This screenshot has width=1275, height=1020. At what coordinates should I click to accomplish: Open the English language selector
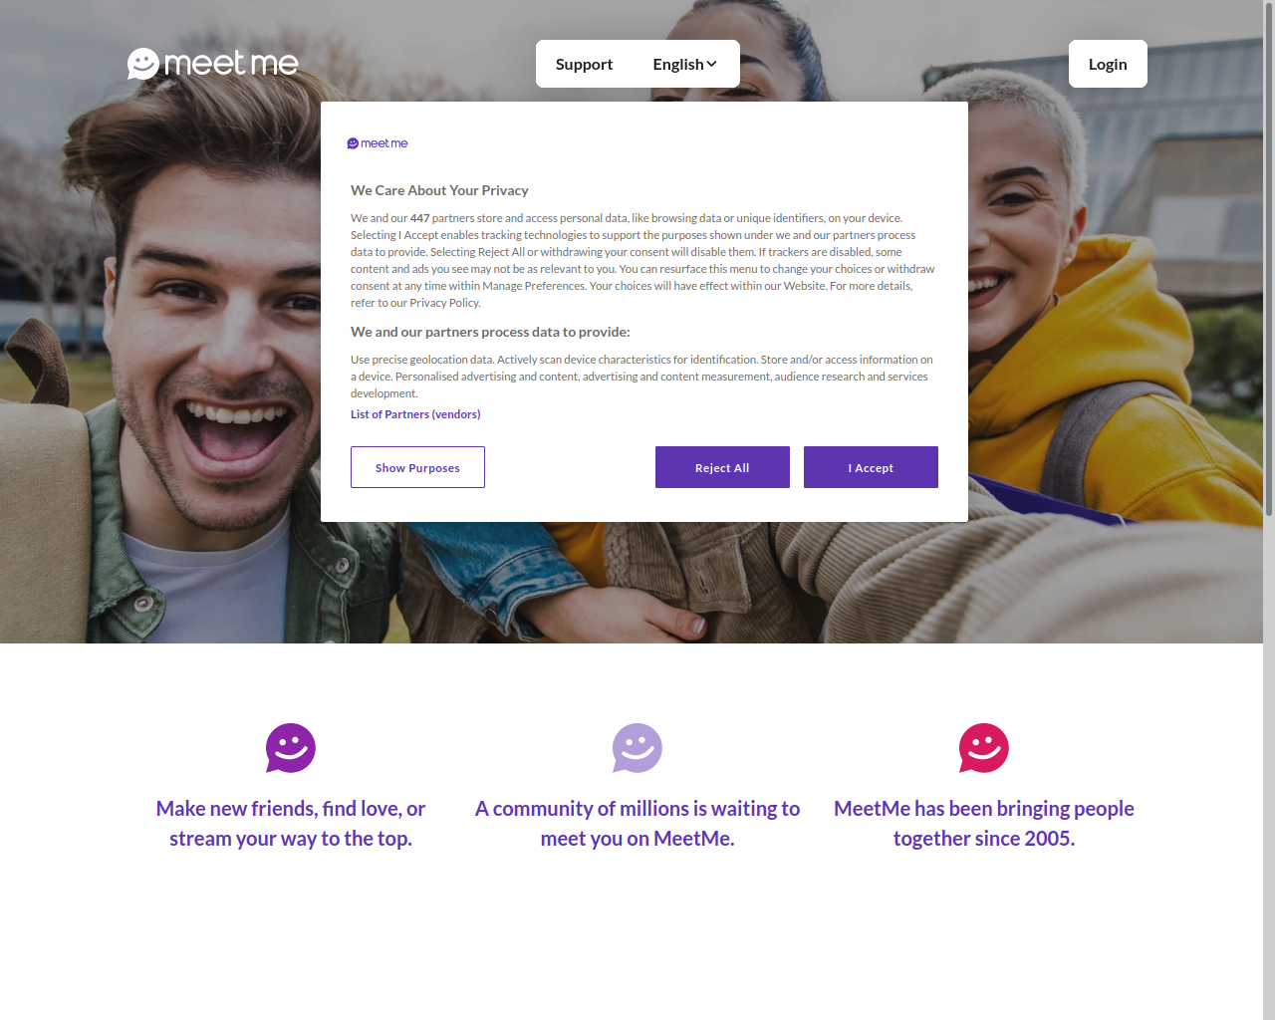pyautogui.click(x=685, y=64)
